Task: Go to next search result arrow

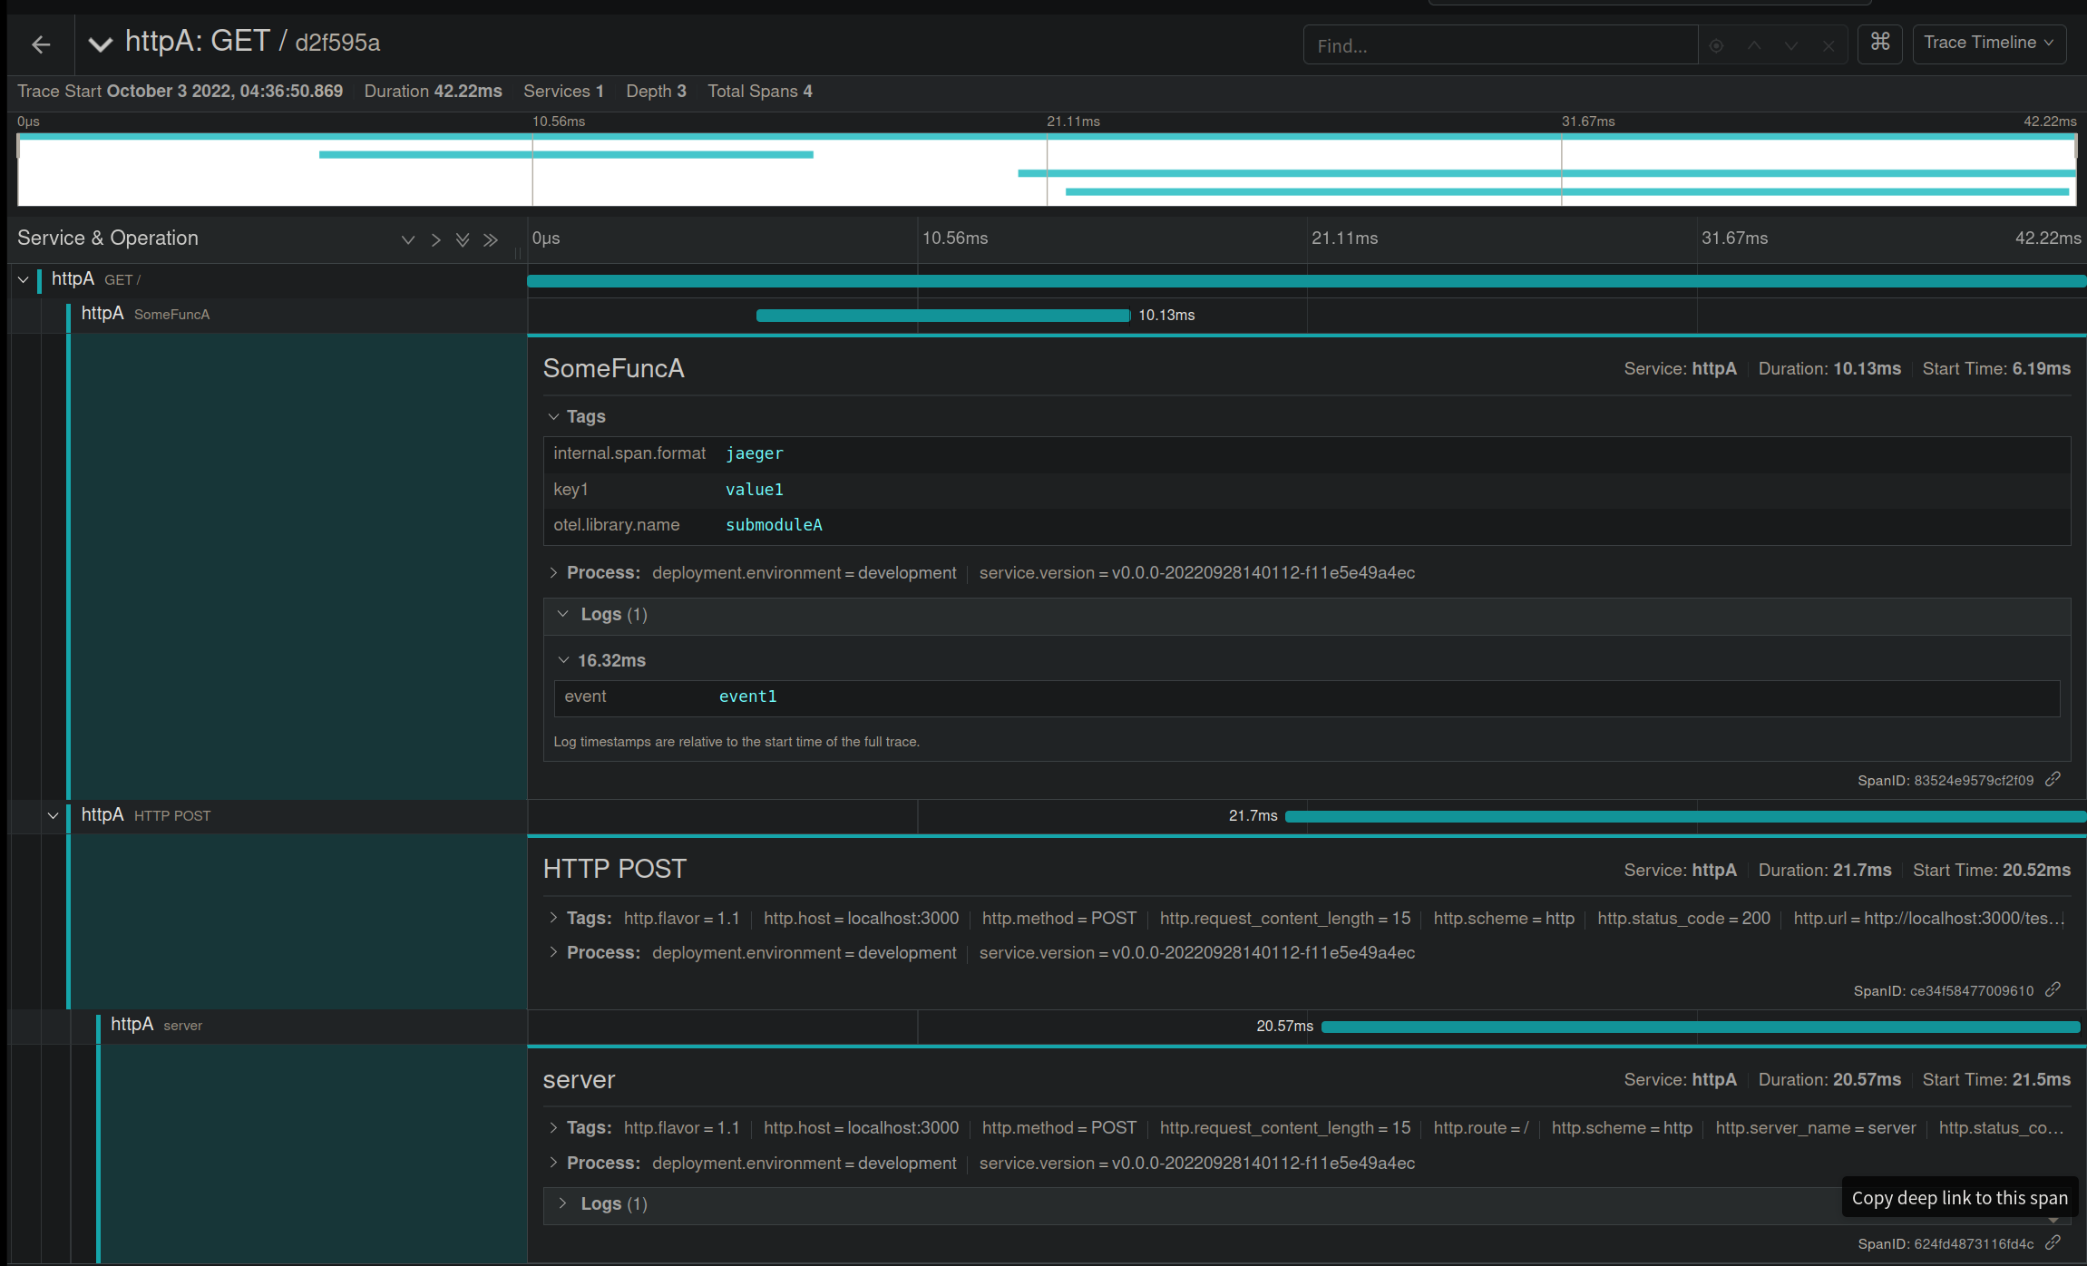Action: click(x=1791, y=45)
